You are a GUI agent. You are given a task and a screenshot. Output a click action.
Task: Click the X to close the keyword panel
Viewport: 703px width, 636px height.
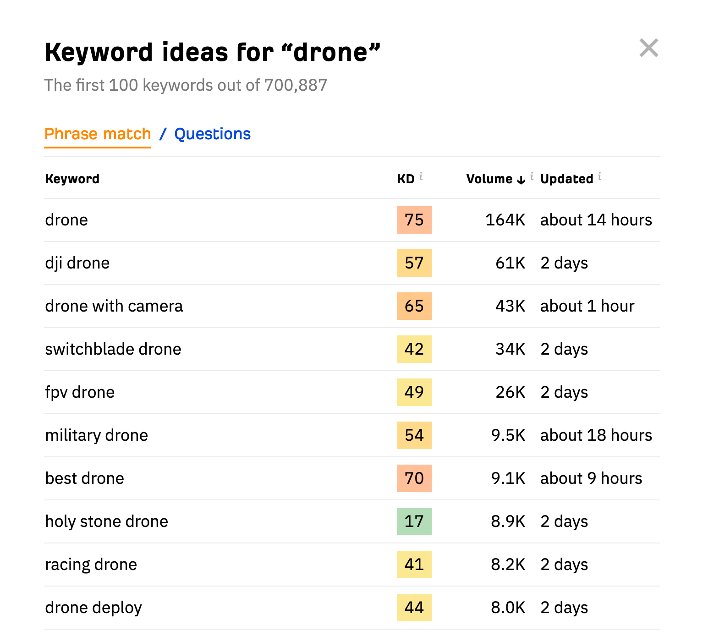(648, 48)
